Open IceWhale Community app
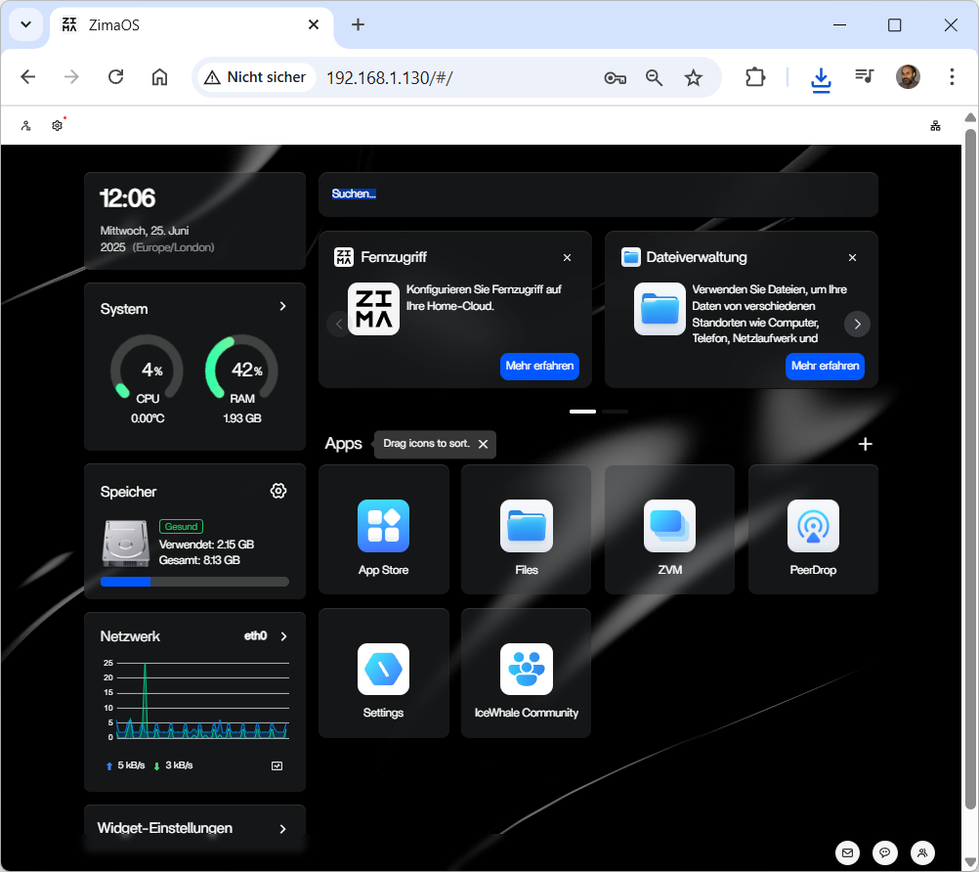Image resolution: width=979 pixels, height=872 pixels. [526, 671]
